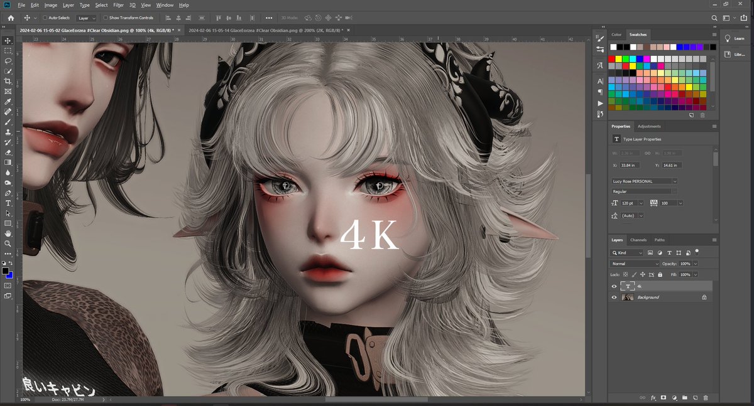Select the Rectangular Marquee tool
Screen dimensions: 754x406
(8, 50)
